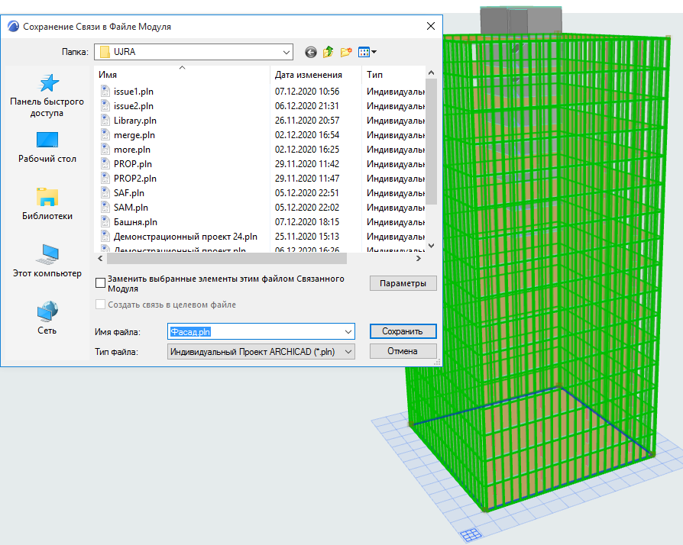Enable Заменить выбранные элементы checkbox
Screen dimensions: 683x545
[x=101, y=283]
